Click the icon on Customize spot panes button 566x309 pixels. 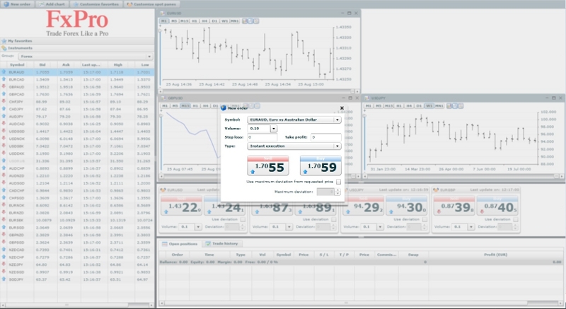pos(129,4)
